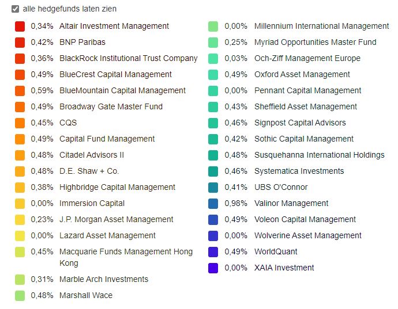Select Susquehanna International Holdings entry

(319, 155)
